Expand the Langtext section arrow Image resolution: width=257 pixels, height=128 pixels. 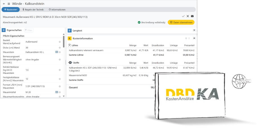tap(194, 30)
